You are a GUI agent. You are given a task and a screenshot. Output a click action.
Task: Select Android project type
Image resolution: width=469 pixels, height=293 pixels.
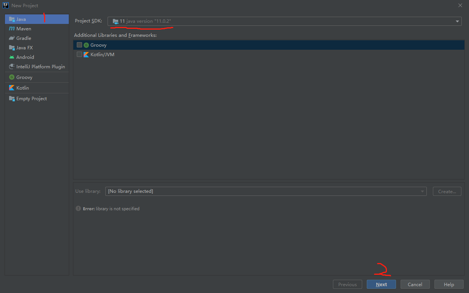(37, 57)
